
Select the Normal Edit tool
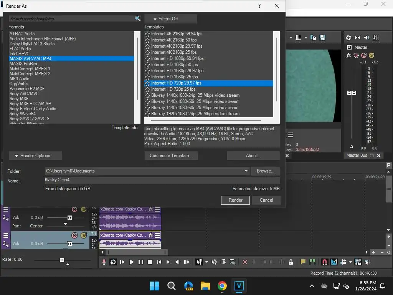click(199, 262)
